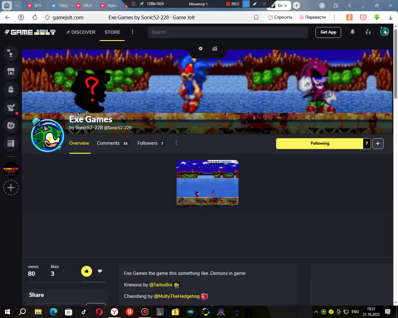The width and height of the screenshot is (398, 318).
Task: Open the orange Odnoklassniki extension icon
Action: 349,17
